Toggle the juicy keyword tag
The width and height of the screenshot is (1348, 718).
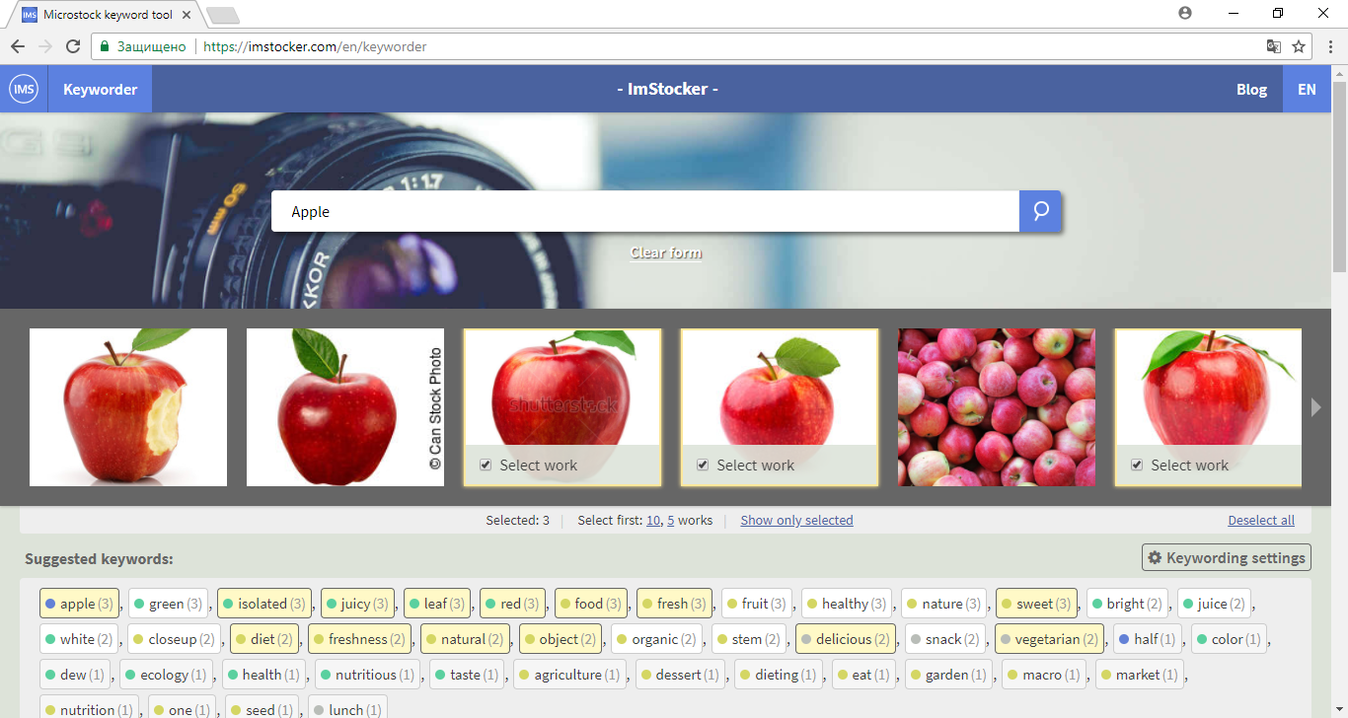[357, 604]
